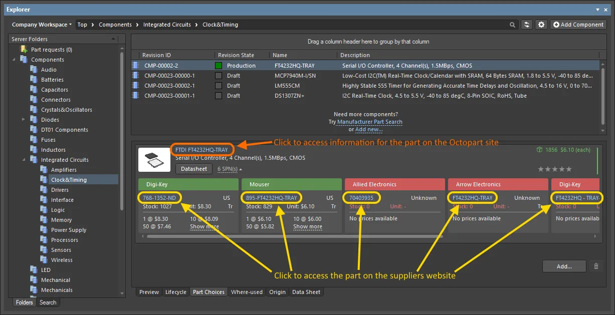Open the Origin tab

tap(277, 292)
